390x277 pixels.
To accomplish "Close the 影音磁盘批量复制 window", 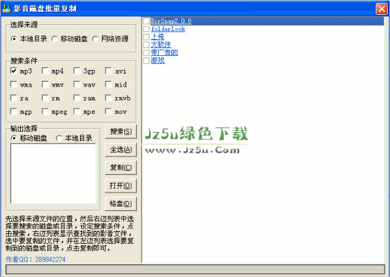I will point(382,9).
